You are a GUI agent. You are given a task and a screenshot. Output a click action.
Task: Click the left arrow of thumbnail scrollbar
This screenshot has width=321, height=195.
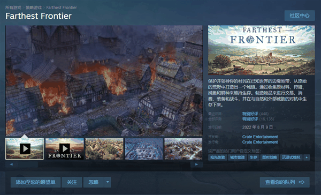(x=11, y=164)
